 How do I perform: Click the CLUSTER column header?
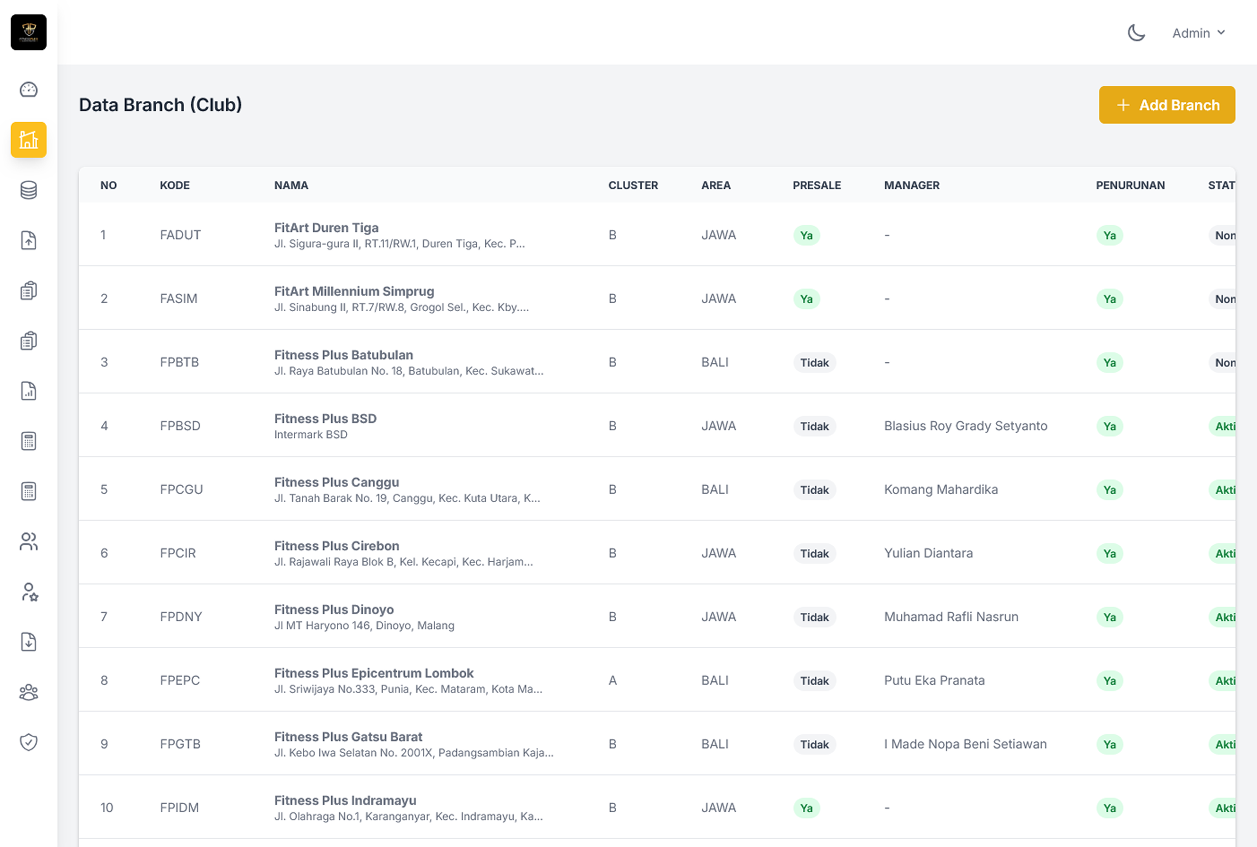tap(633, 185)
